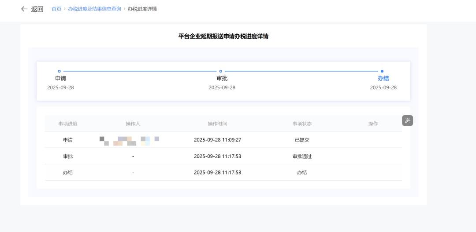Image resolution: width=476 pixels, height=232 pixels.
Task: Click the 事项状态 column header
Action: coord(302,124)
